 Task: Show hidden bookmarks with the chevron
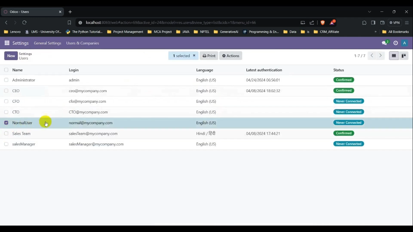(x=376, y=32)
